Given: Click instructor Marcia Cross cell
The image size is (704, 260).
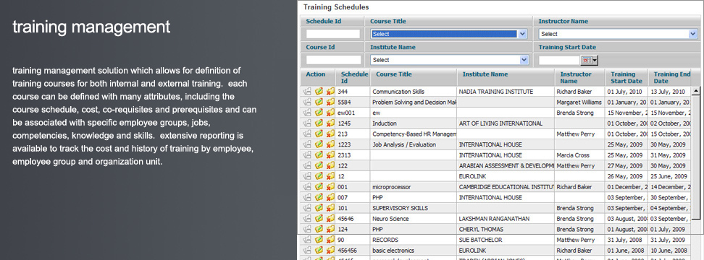Looking at the screenshot, I should click(579, 155).
